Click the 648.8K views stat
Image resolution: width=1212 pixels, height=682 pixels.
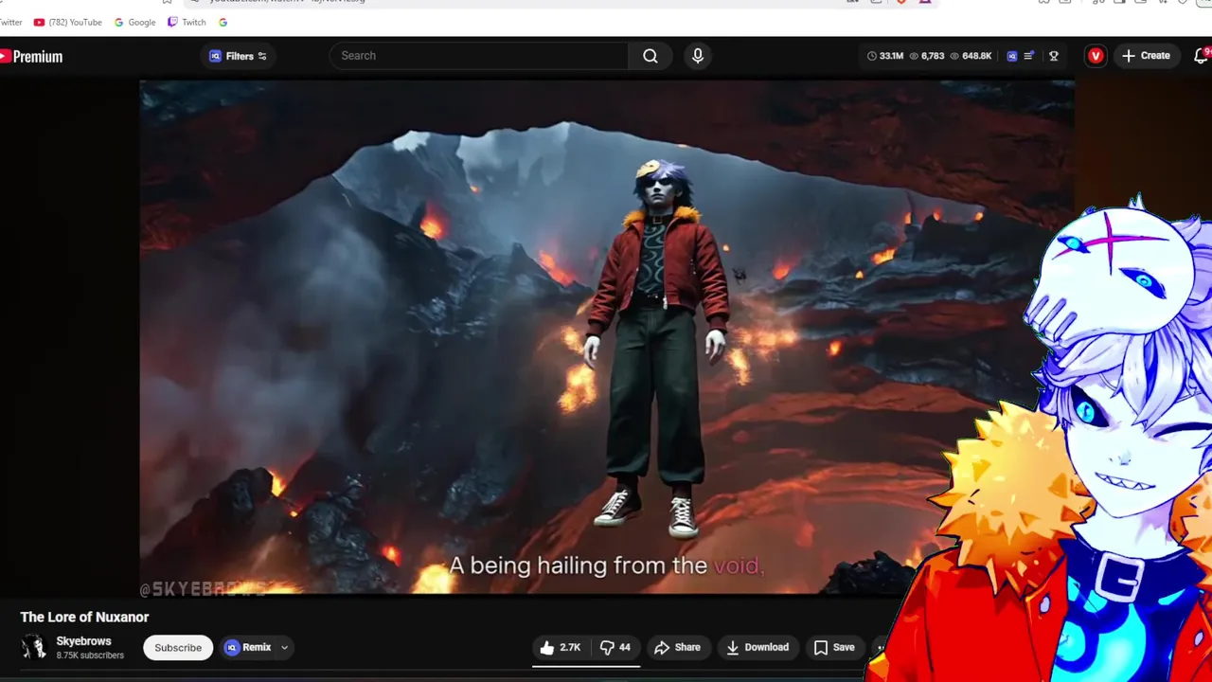(971, 56)
